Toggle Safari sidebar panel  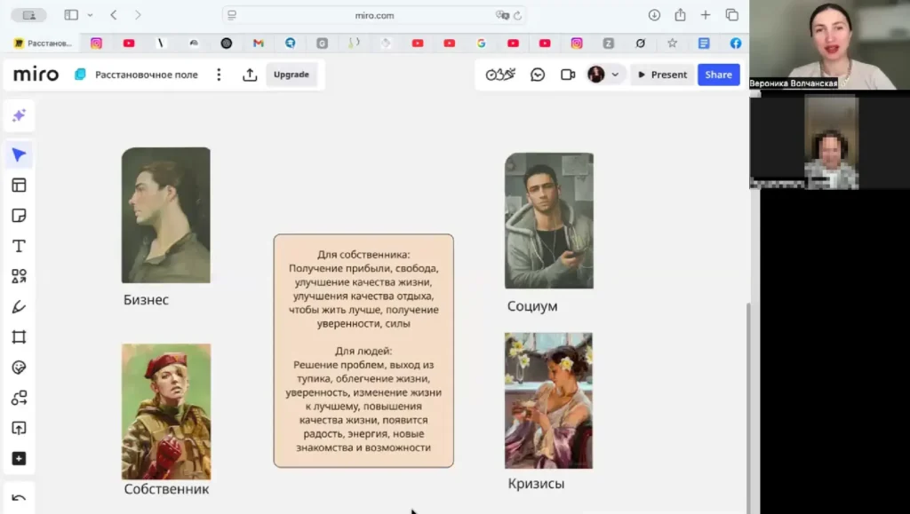pyautogui.click(x=71, y=15)
